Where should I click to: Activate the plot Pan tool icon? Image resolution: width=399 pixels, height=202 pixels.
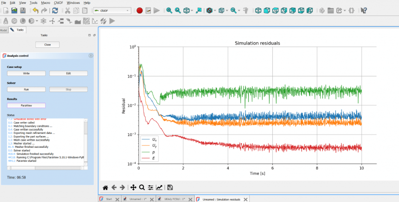[133, 188]
